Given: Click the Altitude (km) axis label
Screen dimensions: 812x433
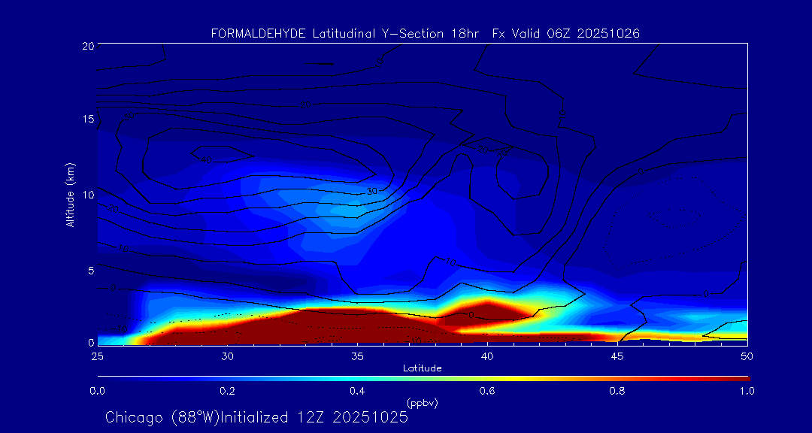Looking at the screenshot, I should (71, 195).
